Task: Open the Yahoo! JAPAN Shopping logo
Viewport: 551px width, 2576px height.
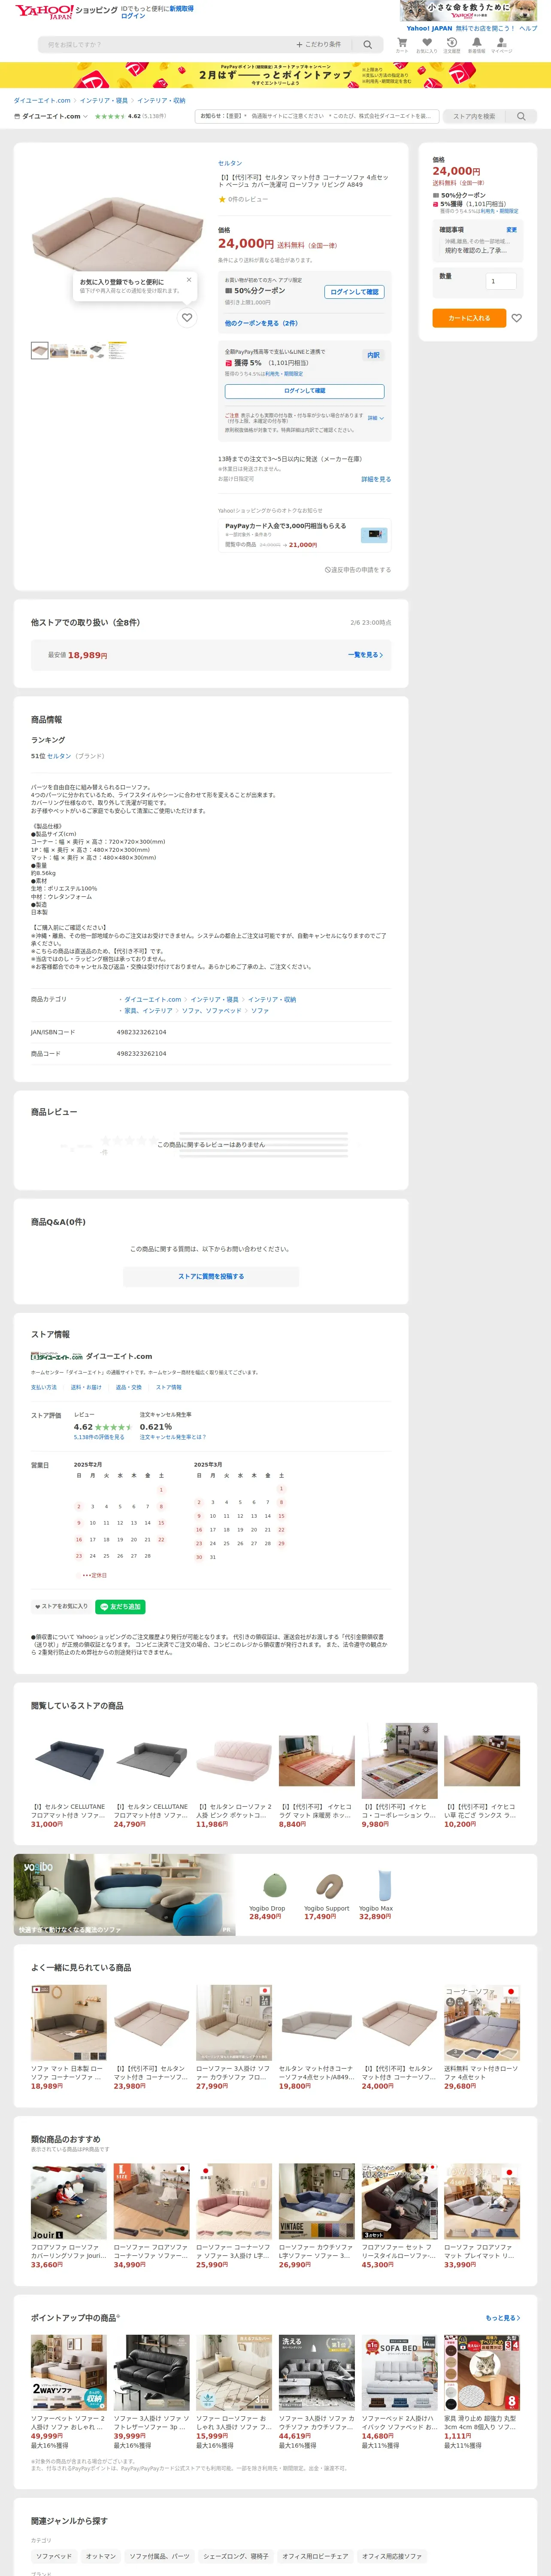Action: point(66,11)
